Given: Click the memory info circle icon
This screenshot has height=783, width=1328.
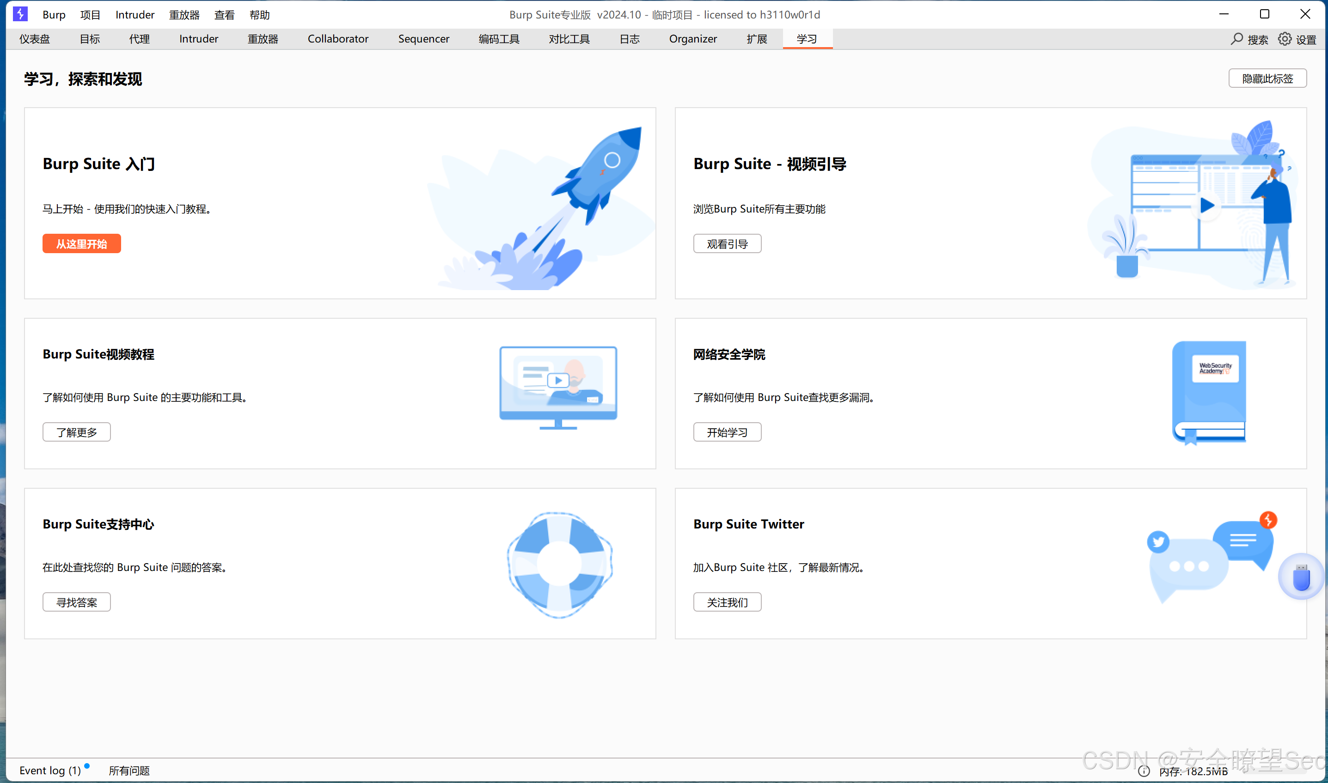Looking at the screenshot, I should (x=1144, y=771).
